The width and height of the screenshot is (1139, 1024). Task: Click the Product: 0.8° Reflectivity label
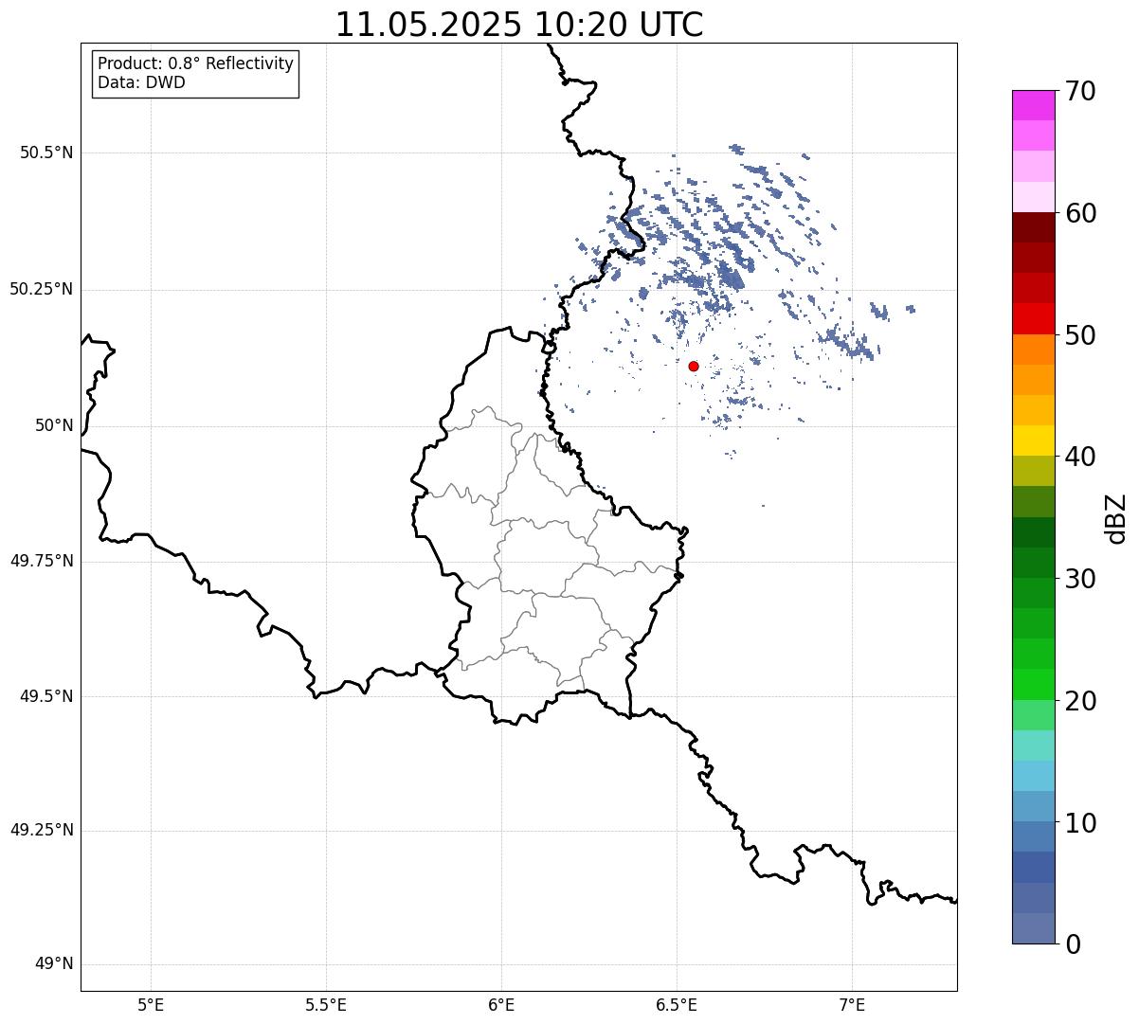(196, 63)
